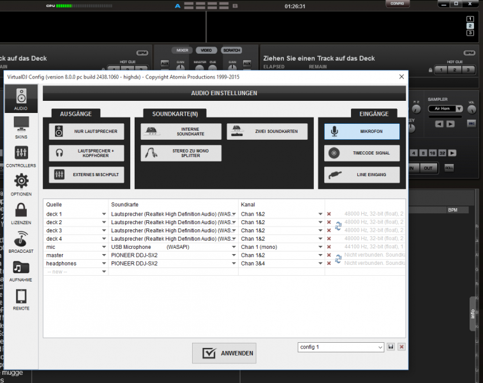
Task: Remove the deck 3 audio row
Action: [329, 230]
